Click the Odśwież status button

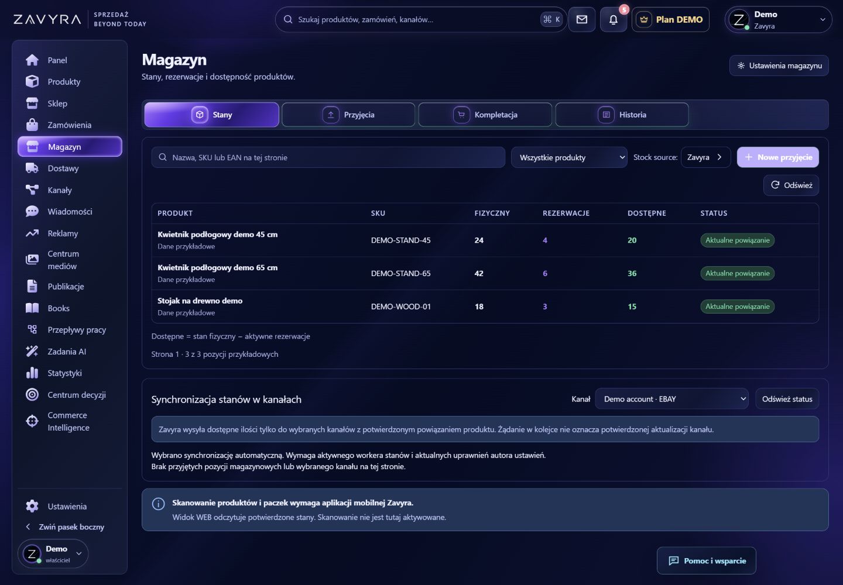(x=787, y=399)
